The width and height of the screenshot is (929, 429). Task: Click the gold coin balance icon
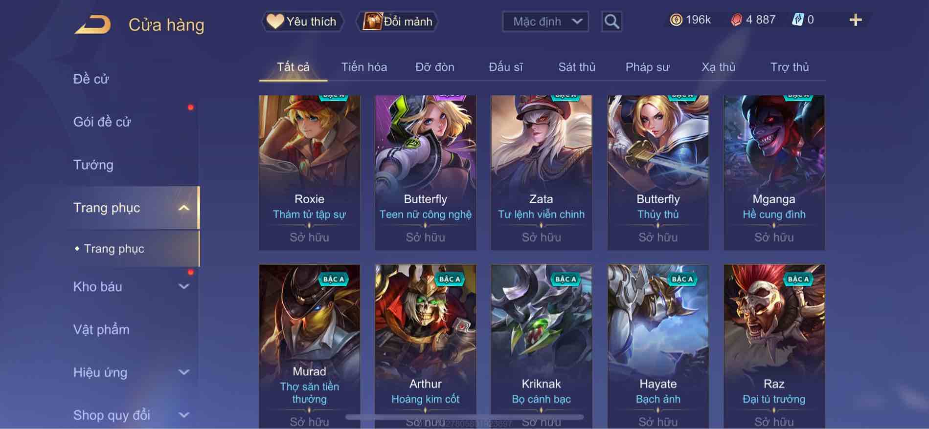[x=676, y=20]
